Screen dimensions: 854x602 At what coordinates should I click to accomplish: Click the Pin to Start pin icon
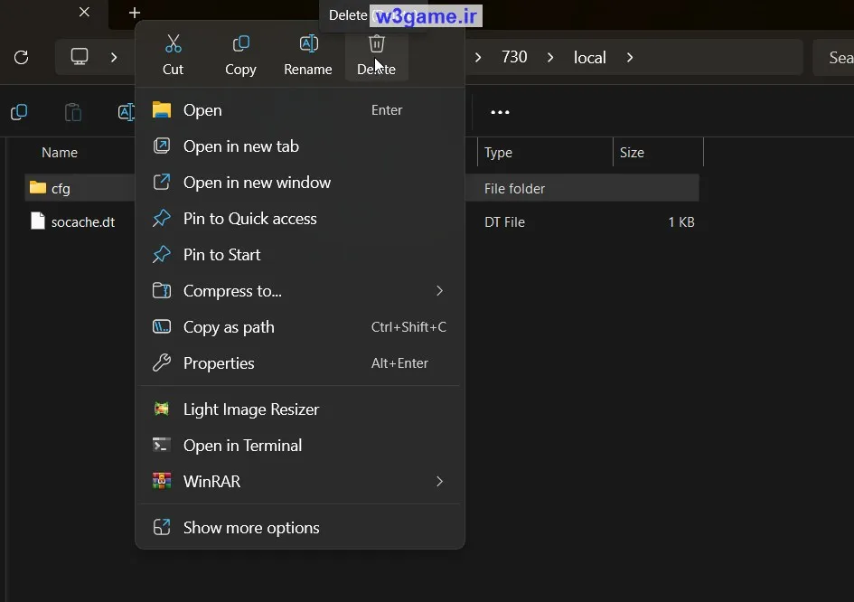[162, 254]
